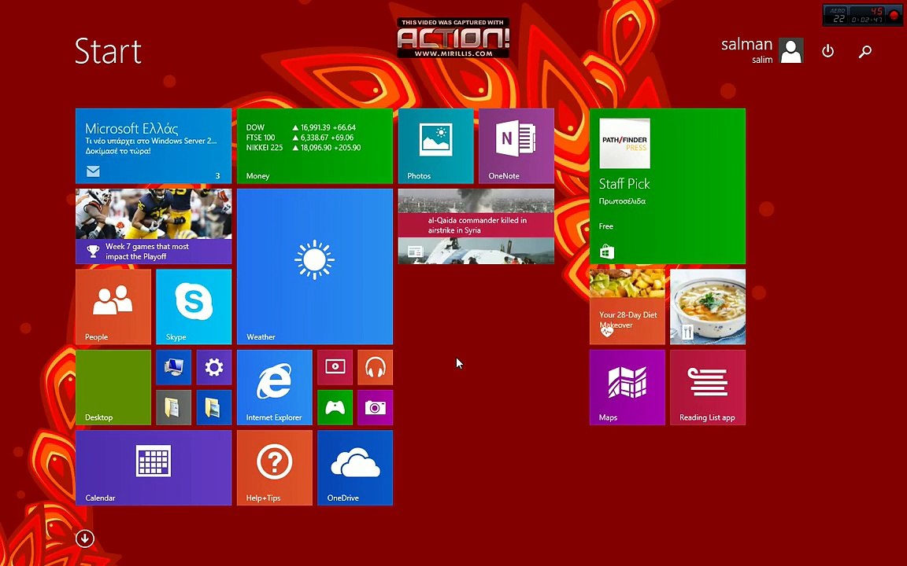Open the Help+Tips tile
The height and width of the screenshot is (566, 907).
click(x=275, y=468)
